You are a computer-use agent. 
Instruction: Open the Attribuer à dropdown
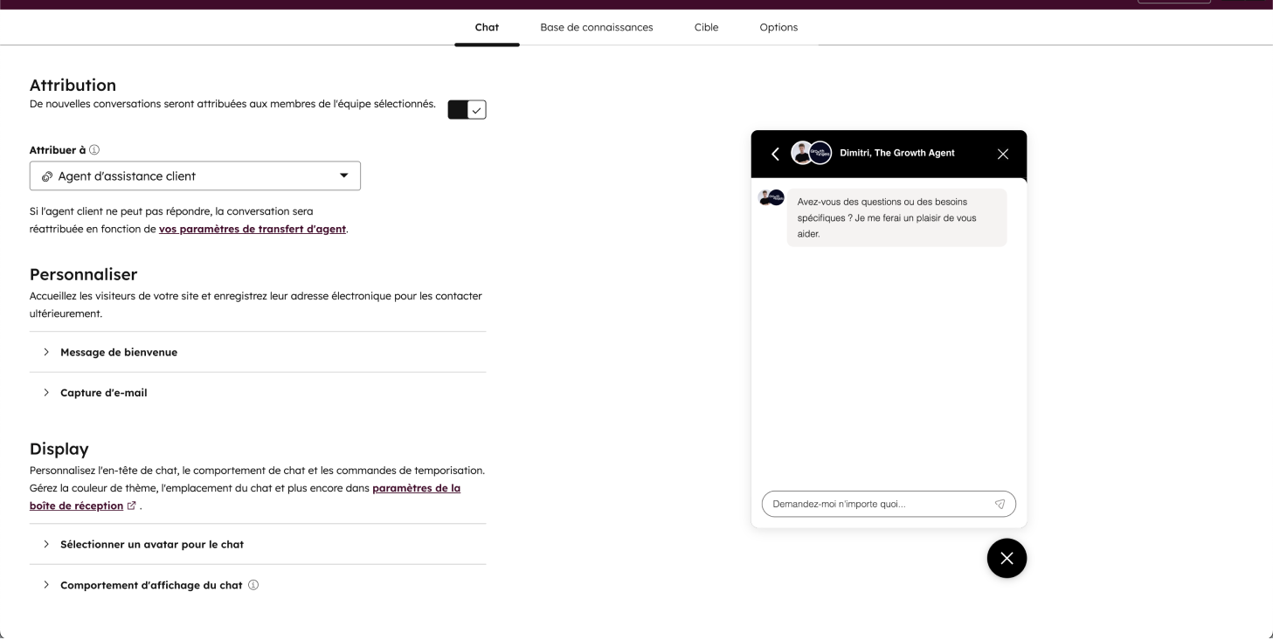[345, 175]
